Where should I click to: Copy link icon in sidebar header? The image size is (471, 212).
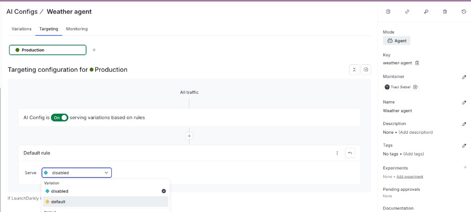407,11
